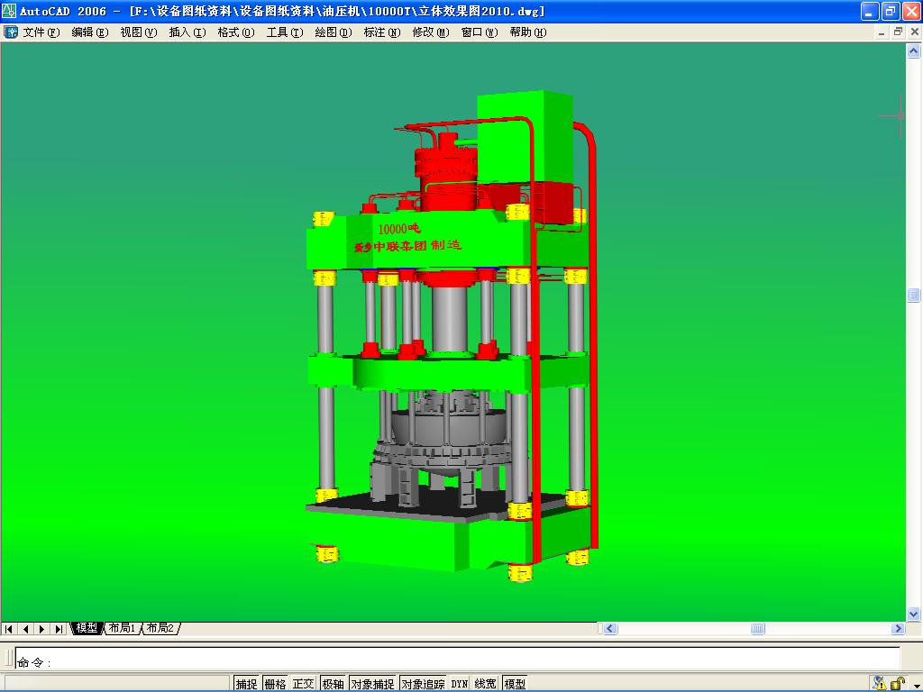
Task: Toggle 对象追踪 object snap tracking
Action: [x=424, y=684]
